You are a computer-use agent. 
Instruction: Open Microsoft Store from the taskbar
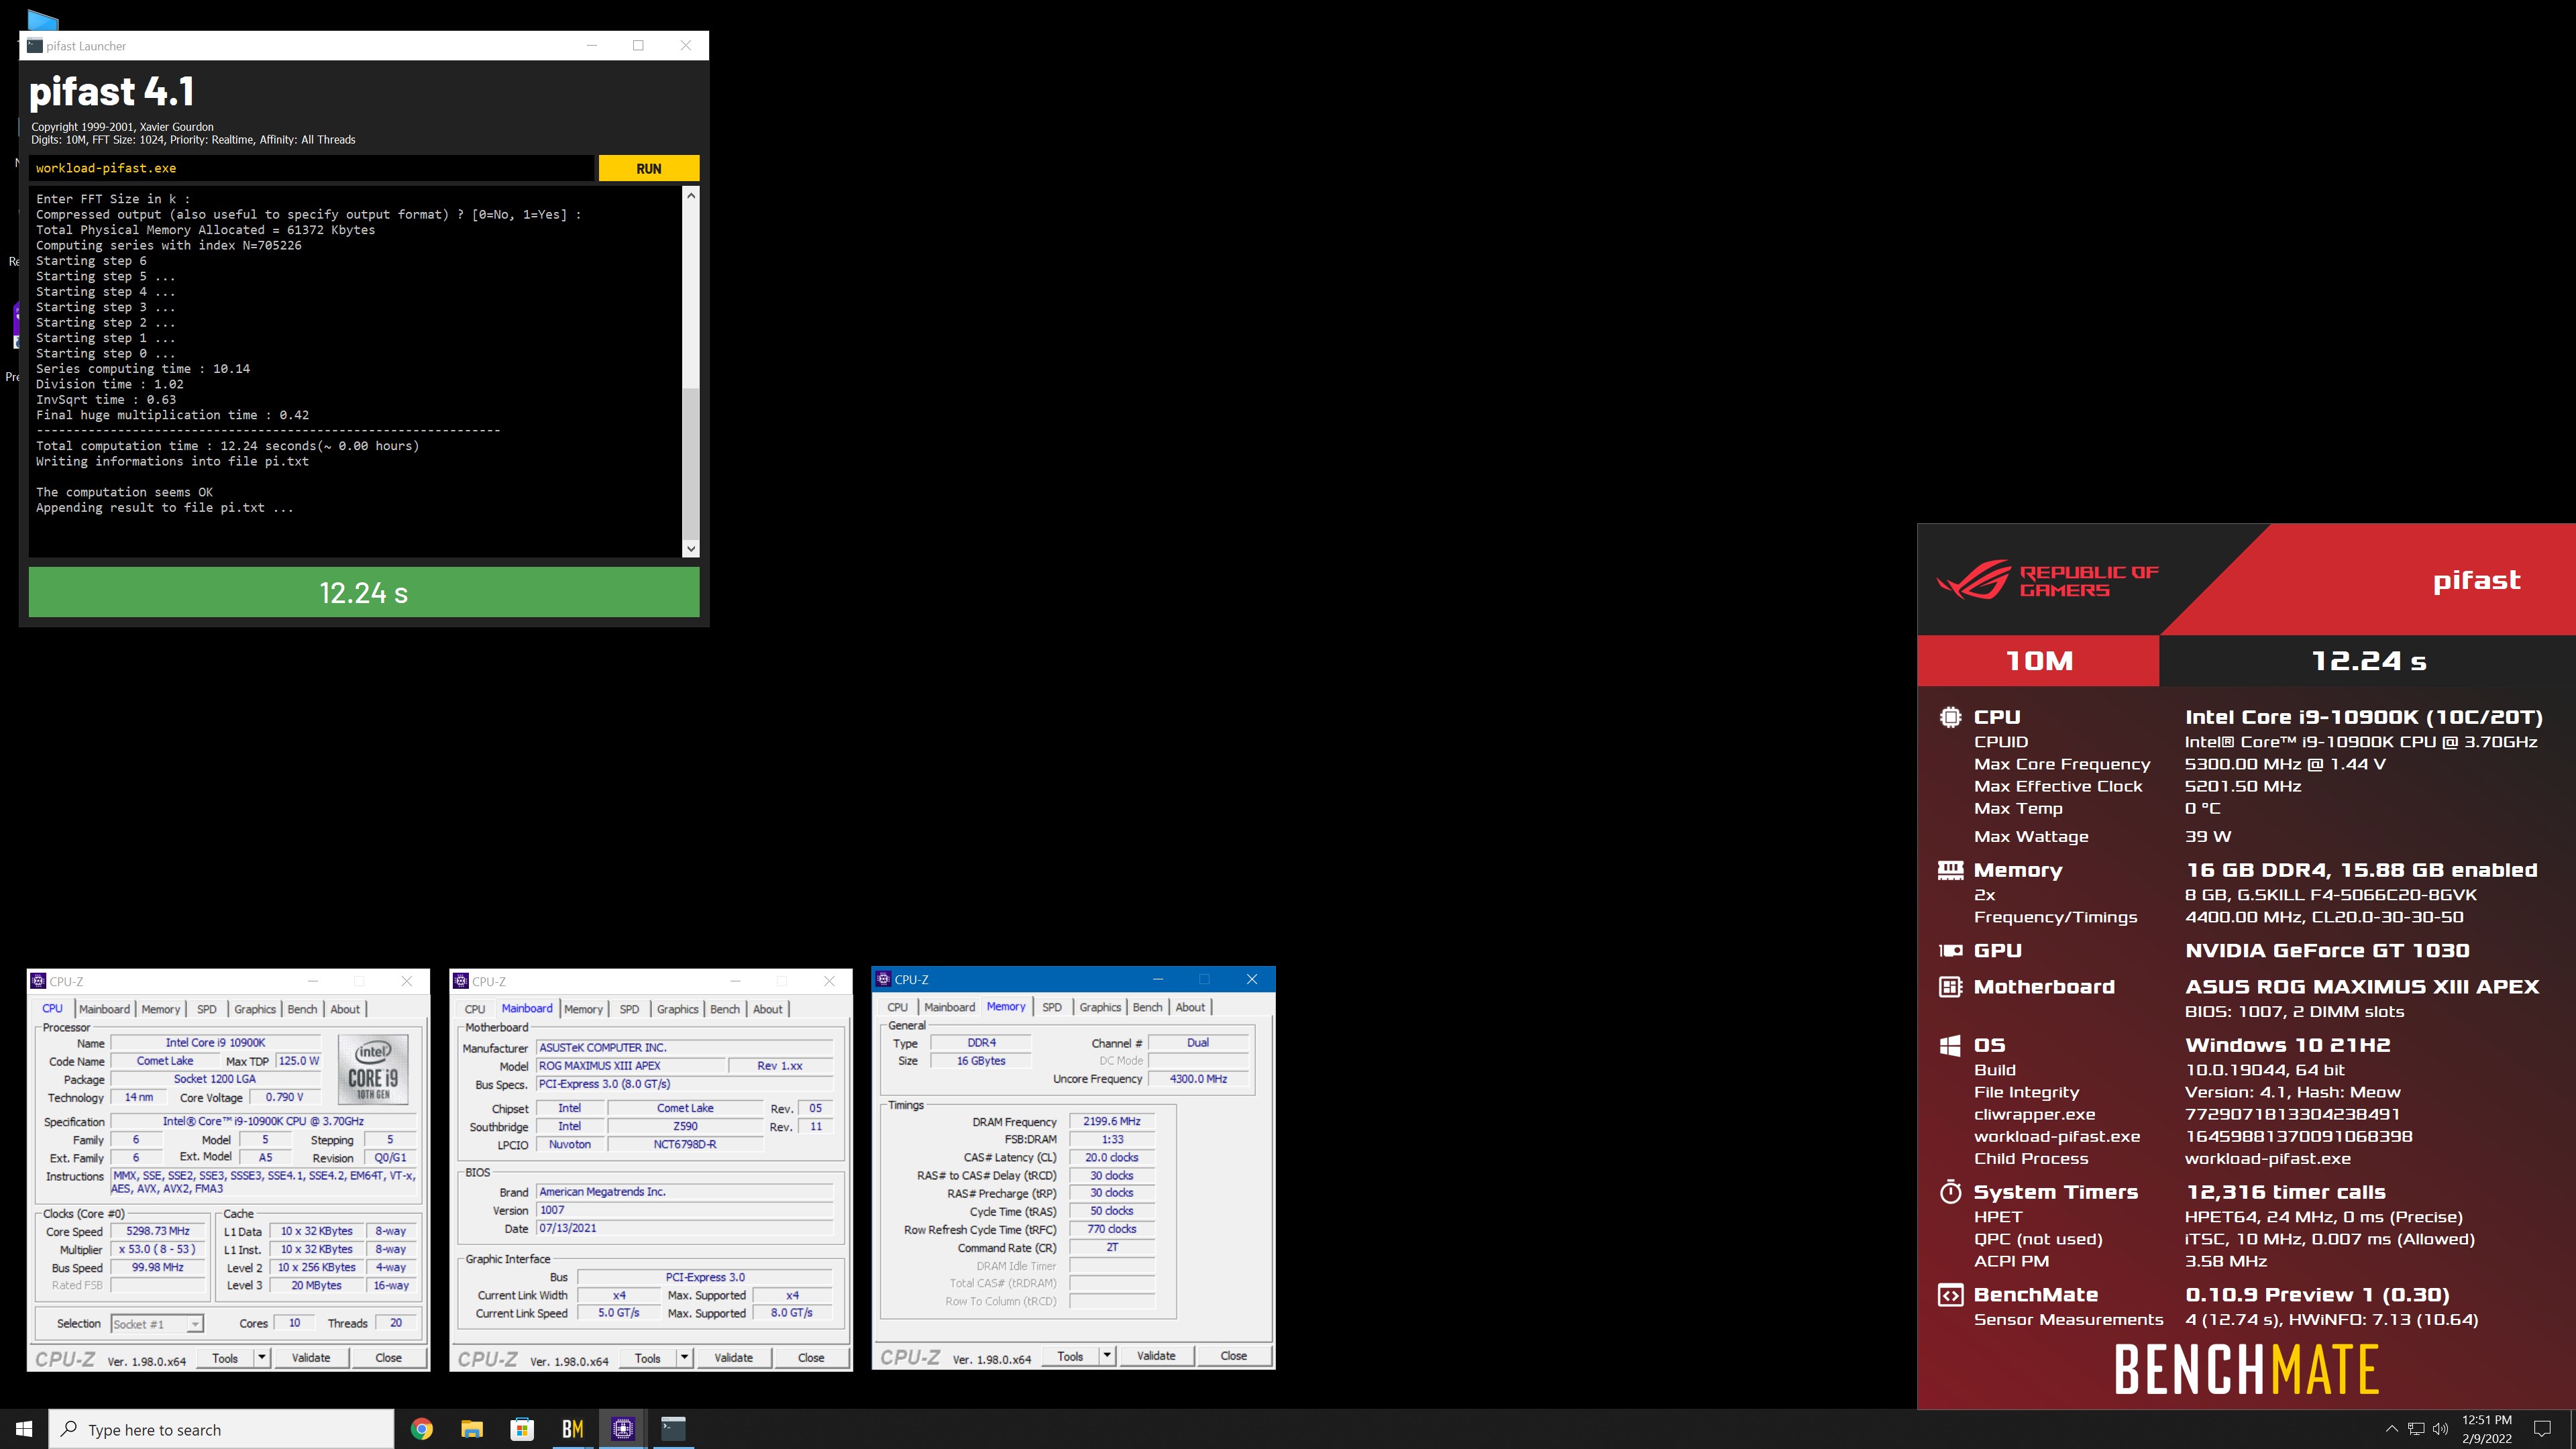click(x=522, y=1429)
